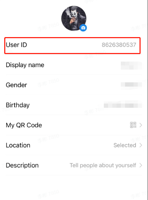Tap the QR code icon

click(133, 125)
